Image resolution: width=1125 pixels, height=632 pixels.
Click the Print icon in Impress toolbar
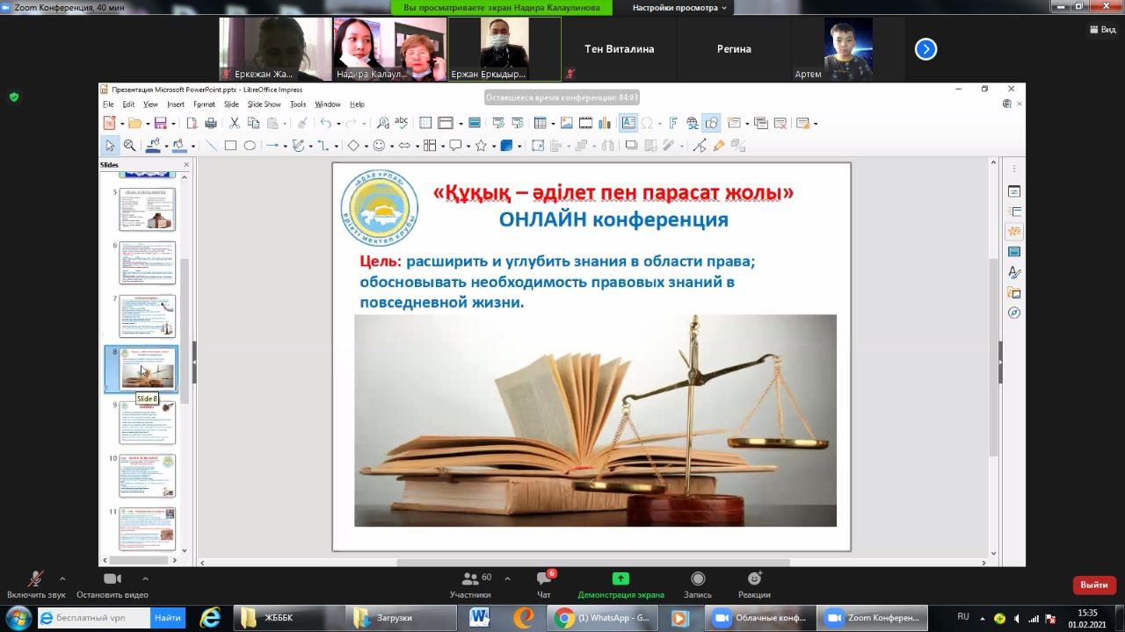click(x=209, y=124)
